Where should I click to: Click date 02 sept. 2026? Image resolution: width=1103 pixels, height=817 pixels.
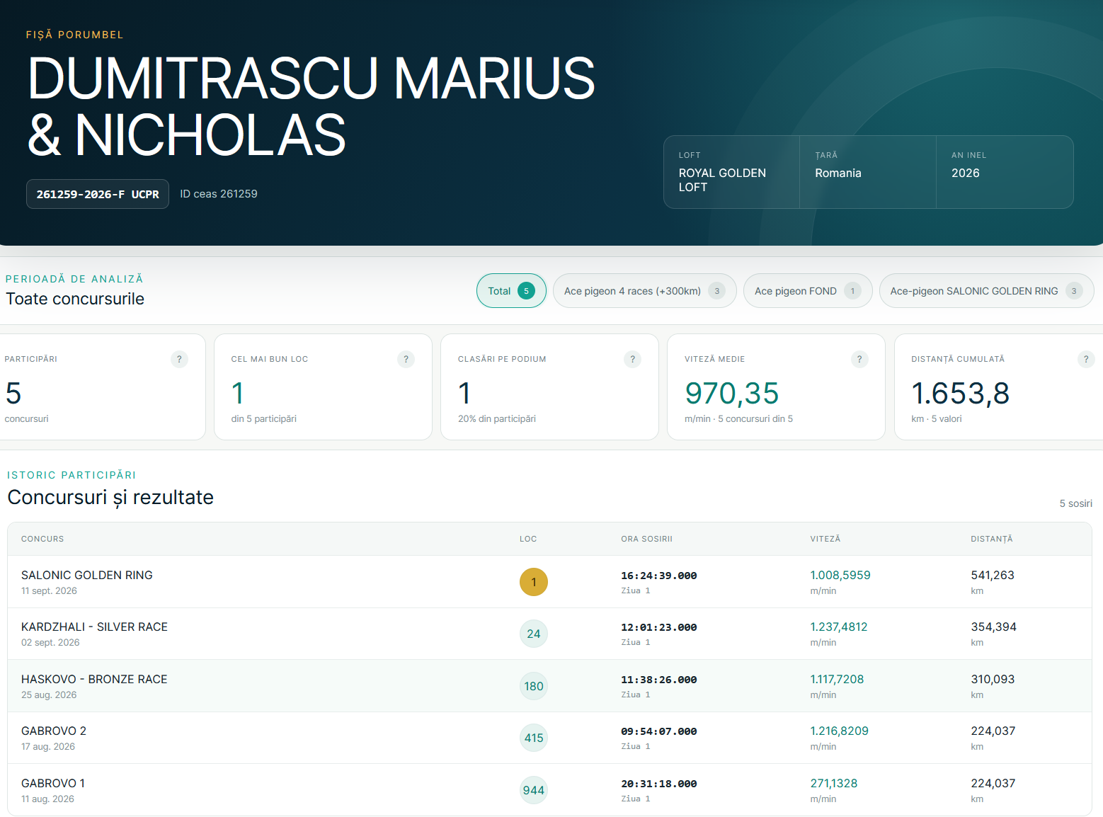pos(50,642)
